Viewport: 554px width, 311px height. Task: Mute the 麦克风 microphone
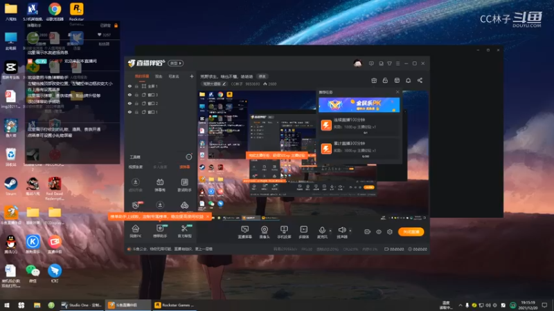(x=322, y=232)
